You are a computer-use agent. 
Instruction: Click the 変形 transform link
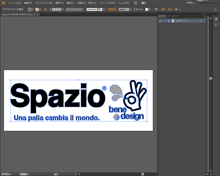pyautogui.click(x=170, y=9)
